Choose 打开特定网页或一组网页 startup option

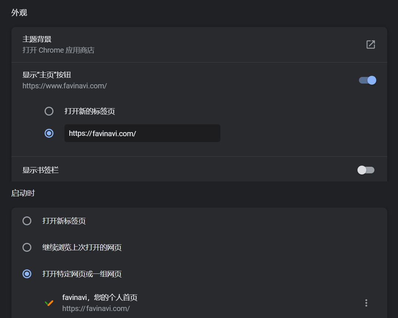coord(27,274)
